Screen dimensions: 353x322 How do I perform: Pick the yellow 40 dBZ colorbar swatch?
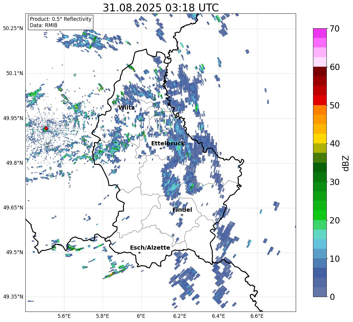320,139
